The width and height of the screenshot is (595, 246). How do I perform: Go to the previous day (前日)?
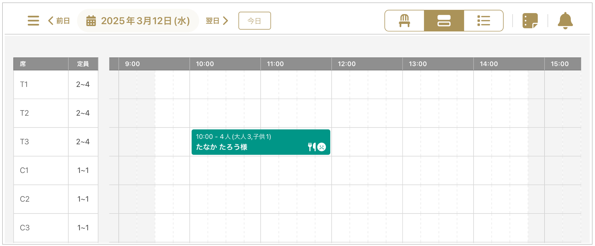tap(59, 21)
